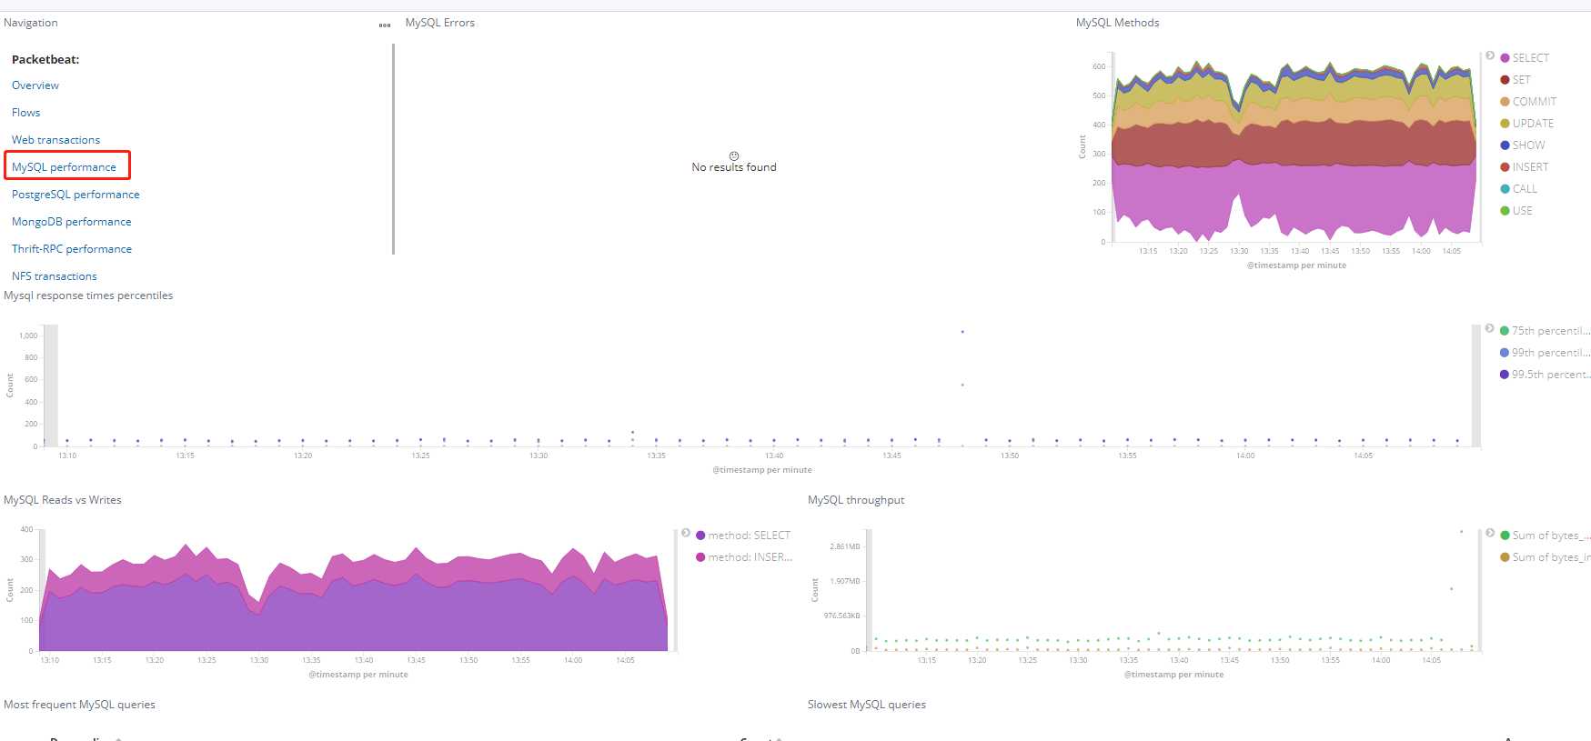Select the INSERT legend item in MySQL Methods

[x=1525, y=167]
